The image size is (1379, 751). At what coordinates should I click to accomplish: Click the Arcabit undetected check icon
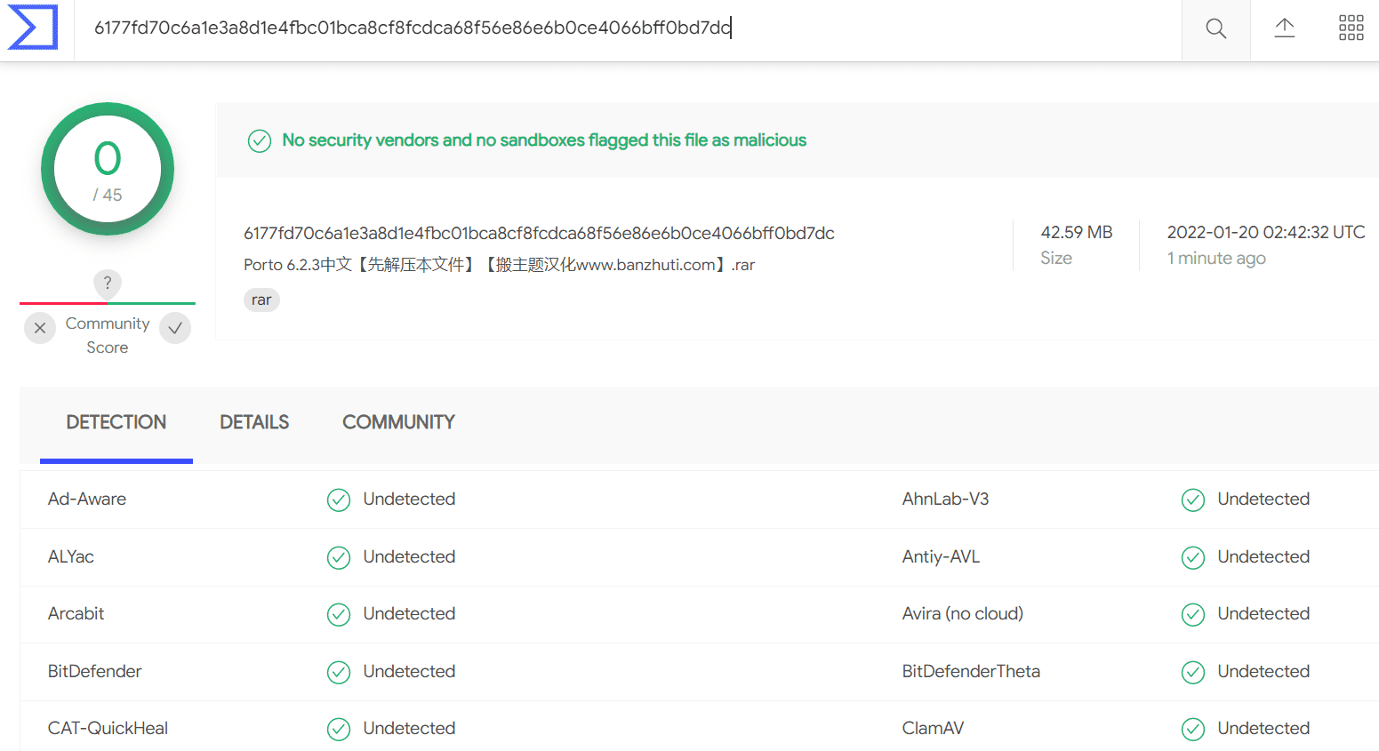tap(339, 615)
